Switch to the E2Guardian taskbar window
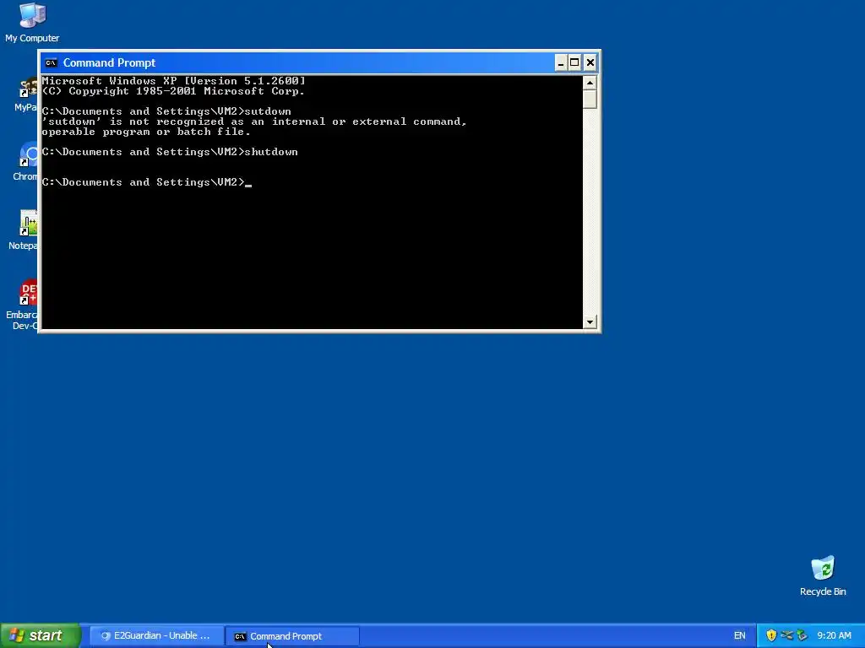The image size is (865, 648). click(156, 636)
